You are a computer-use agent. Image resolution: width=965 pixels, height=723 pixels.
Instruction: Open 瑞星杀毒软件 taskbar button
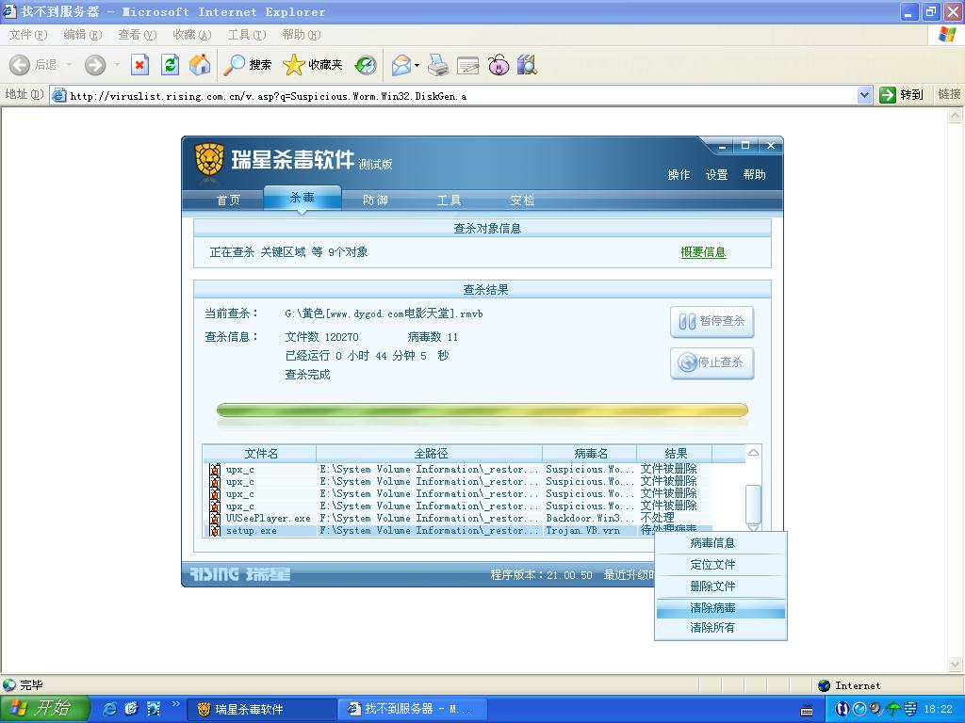[x=262, y=709]
